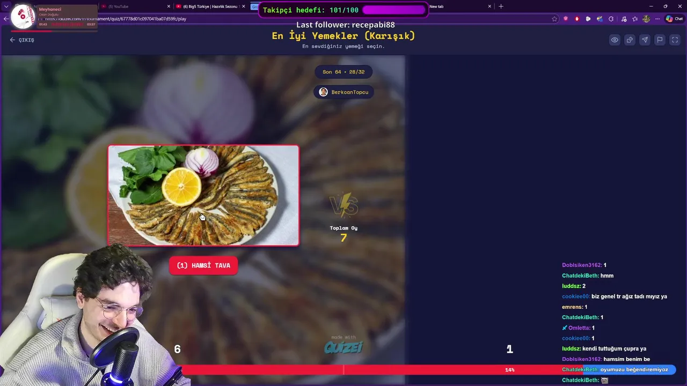Open the Favorites list star icon
The height and width of the screenshot is (386, 687).
[635, 19]
